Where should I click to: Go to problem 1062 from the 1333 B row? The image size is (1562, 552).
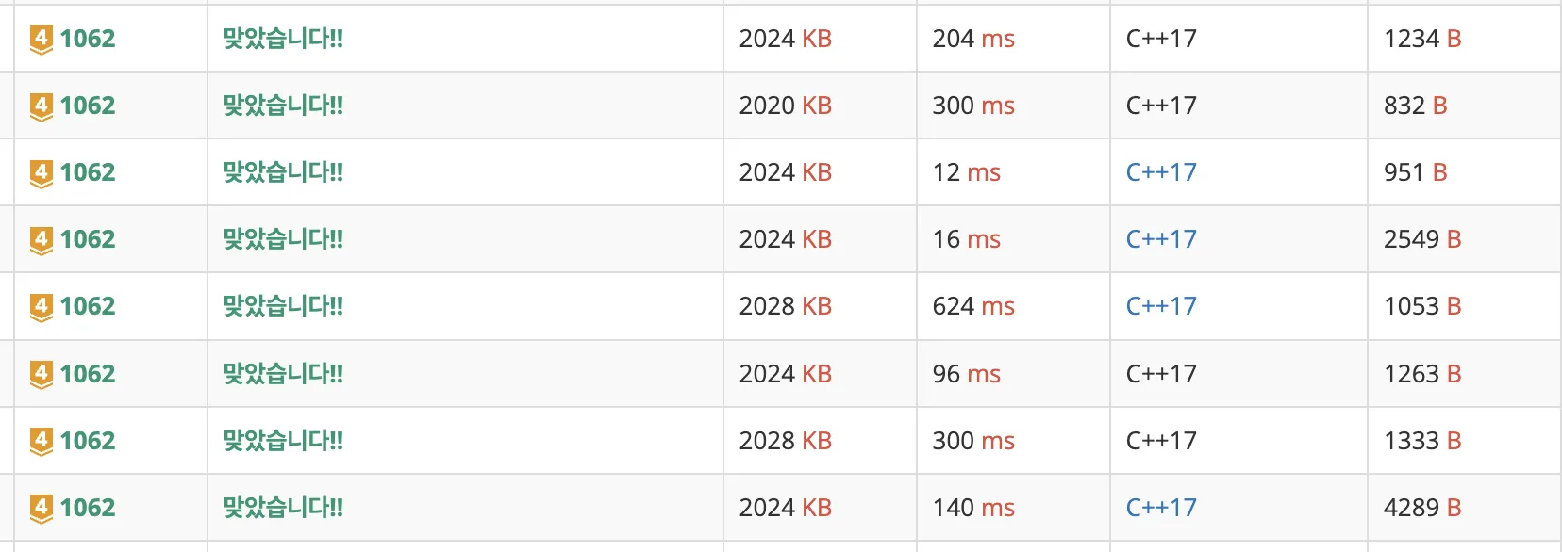tap(88, 441)
